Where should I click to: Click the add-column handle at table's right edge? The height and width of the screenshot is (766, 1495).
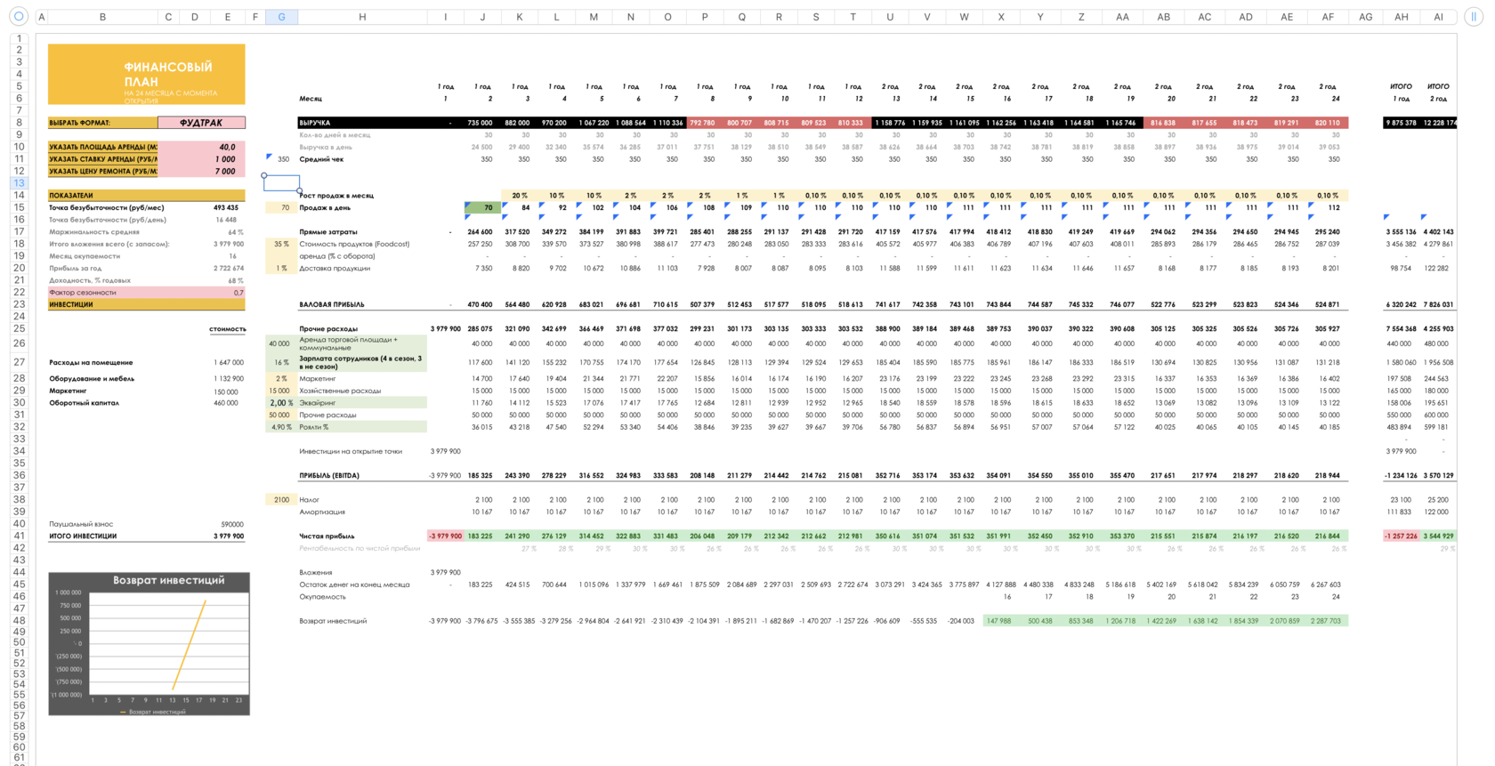1474,17
